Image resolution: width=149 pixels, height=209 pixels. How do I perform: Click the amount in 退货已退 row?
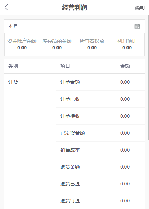point(125,184)
